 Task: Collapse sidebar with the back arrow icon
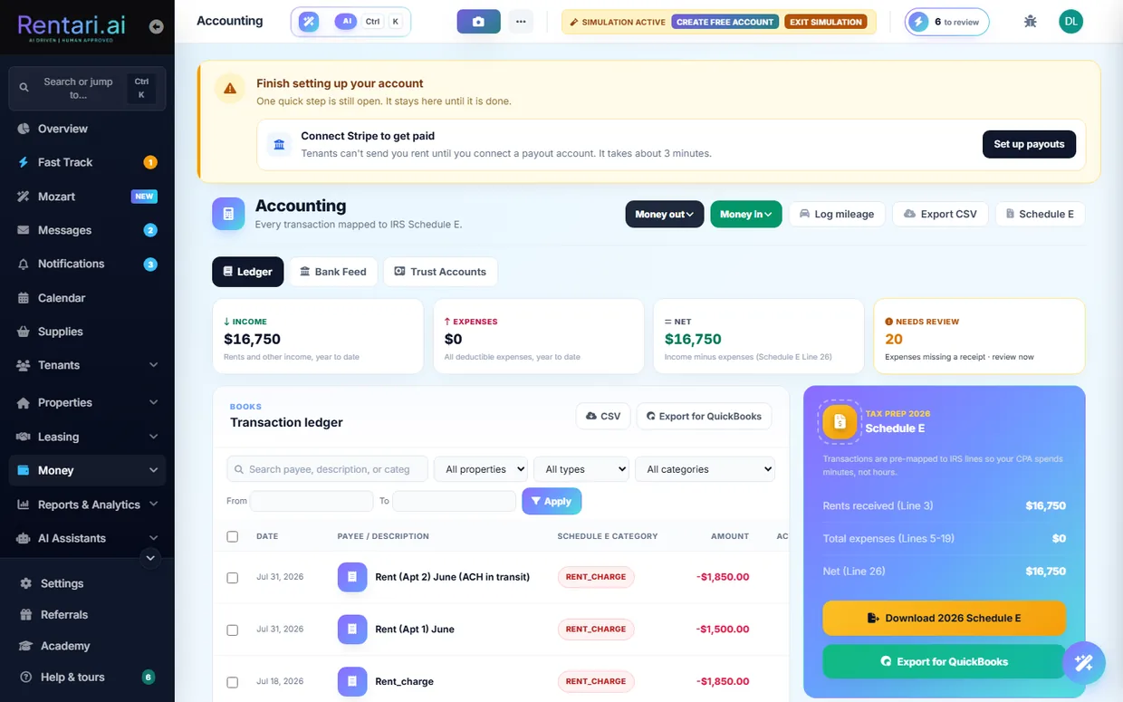[156, 27]
